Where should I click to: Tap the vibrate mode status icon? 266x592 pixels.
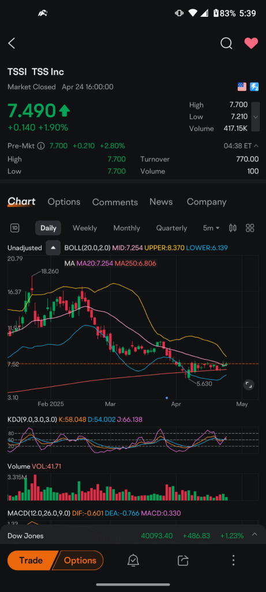coord(179,13)
